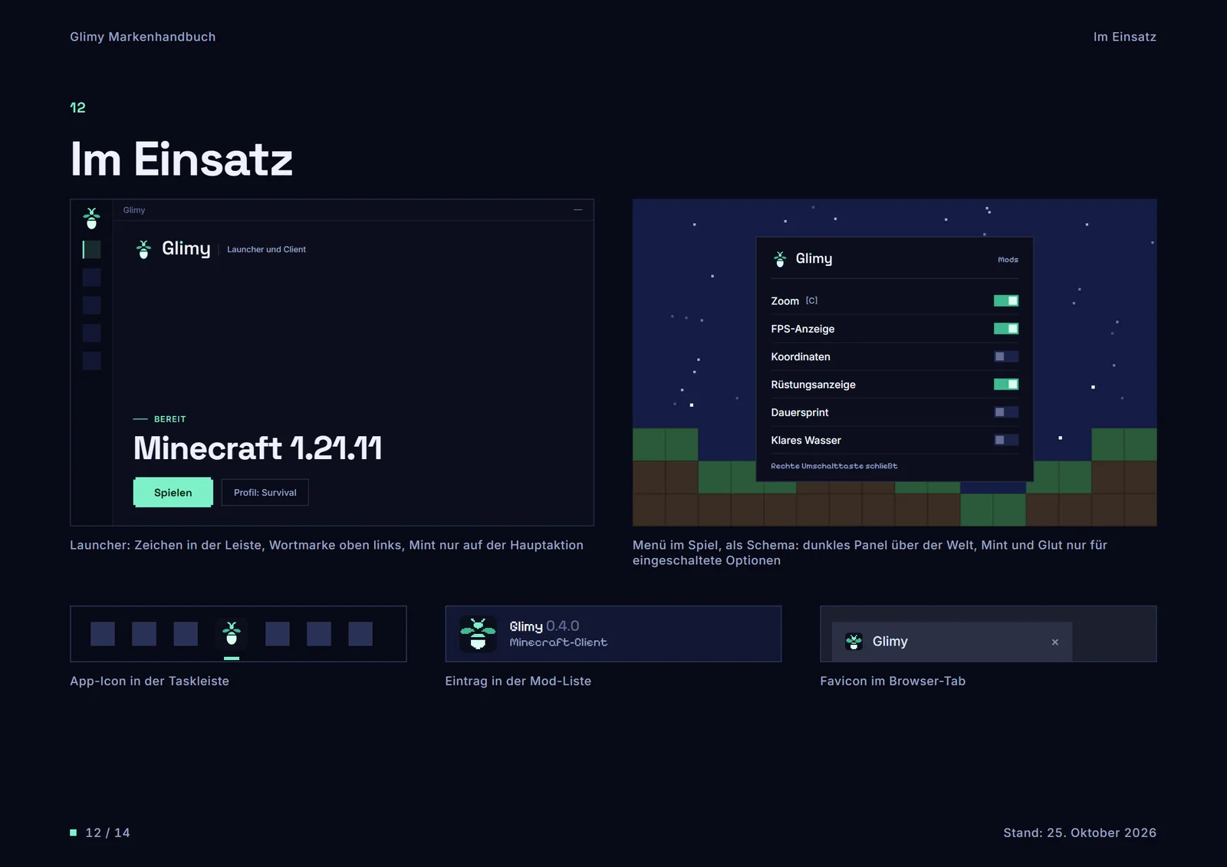1227x867 pixels.
Task: Click the 'Stand: 25. Oktober 2026' footer text
Action: click(1080, 833)
